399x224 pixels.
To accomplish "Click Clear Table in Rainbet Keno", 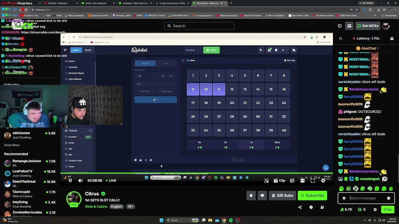I will [x=166, y=91].
